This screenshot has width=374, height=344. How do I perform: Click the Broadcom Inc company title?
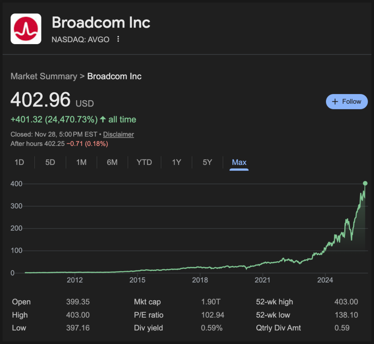101,22
